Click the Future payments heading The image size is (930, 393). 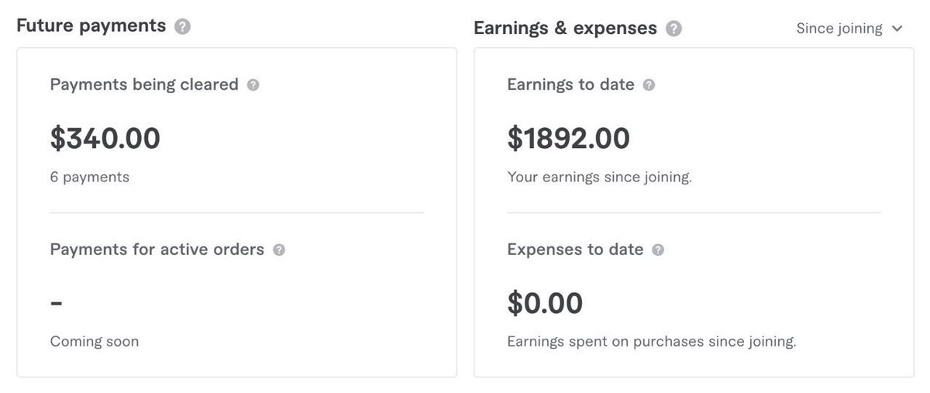pos(91,26)
